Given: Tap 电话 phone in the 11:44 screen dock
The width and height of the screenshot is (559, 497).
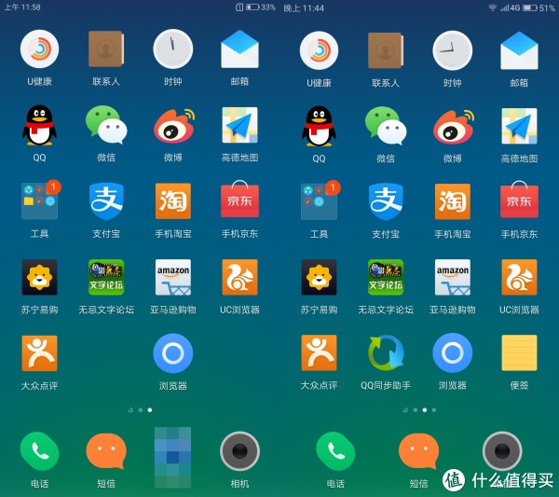Looking at the screenshot, I should coord(335,451).
